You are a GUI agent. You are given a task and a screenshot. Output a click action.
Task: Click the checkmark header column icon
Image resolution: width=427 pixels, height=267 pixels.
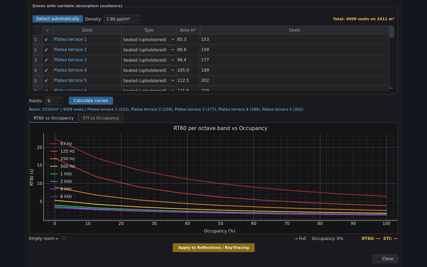point(48,30)
